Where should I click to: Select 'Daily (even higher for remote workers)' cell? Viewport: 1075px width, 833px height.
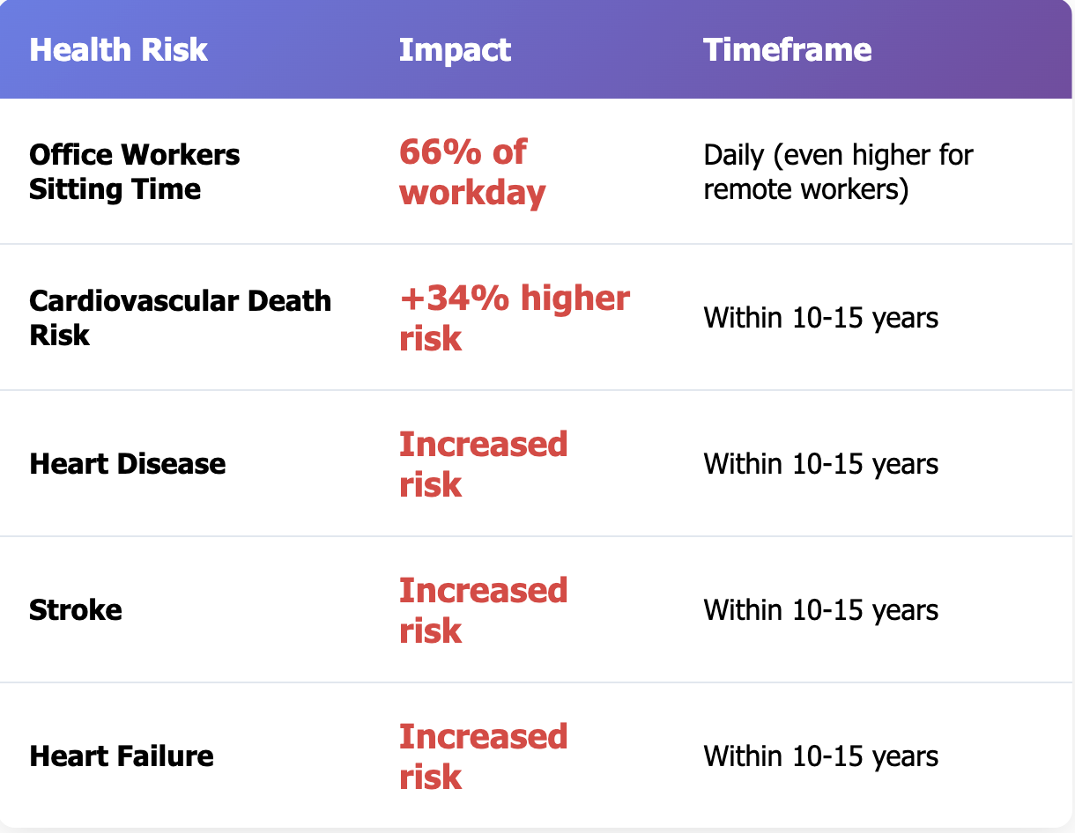coord(837,172)
